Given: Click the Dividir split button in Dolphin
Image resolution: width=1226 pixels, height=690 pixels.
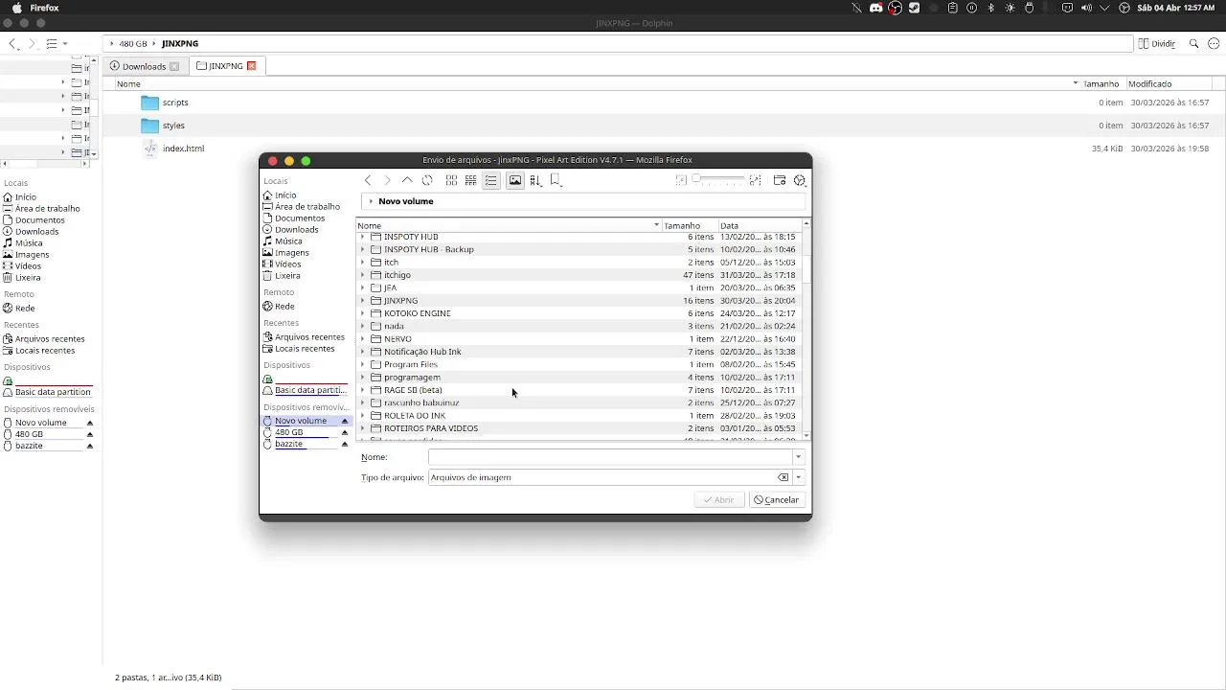Looking at the screenshot, I should tap(1157, 44).
